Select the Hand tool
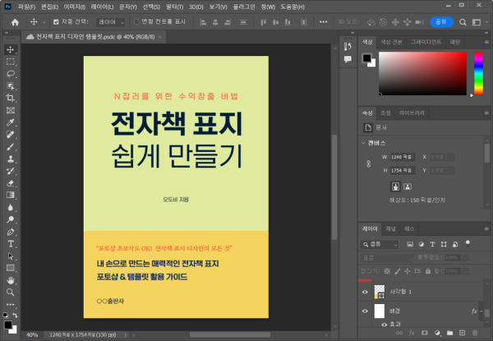Image resolution: width=493 pixels, height=341 pixels. pos(11,280)
